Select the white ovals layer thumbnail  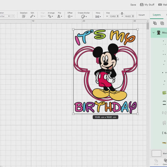pyautogui.click(x=164, y=113)
